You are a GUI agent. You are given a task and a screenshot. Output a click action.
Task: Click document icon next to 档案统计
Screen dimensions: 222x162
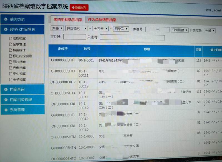pos(11,50)
